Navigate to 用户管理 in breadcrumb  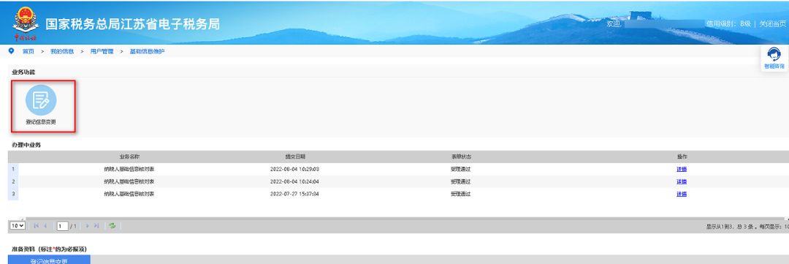tap(102, 51)
